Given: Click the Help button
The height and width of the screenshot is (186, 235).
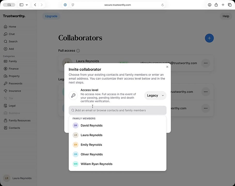Looking at the screenshot, I should (x=226, y=16).
